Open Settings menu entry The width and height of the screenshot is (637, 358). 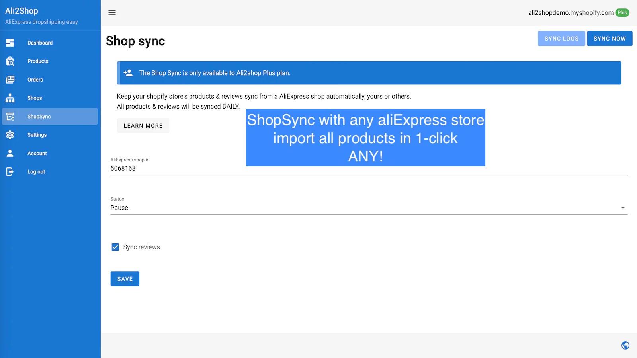point(50,135)
